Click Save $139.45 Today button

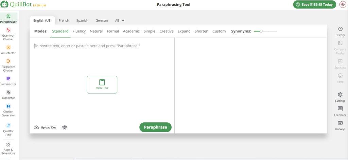[314, 4]
